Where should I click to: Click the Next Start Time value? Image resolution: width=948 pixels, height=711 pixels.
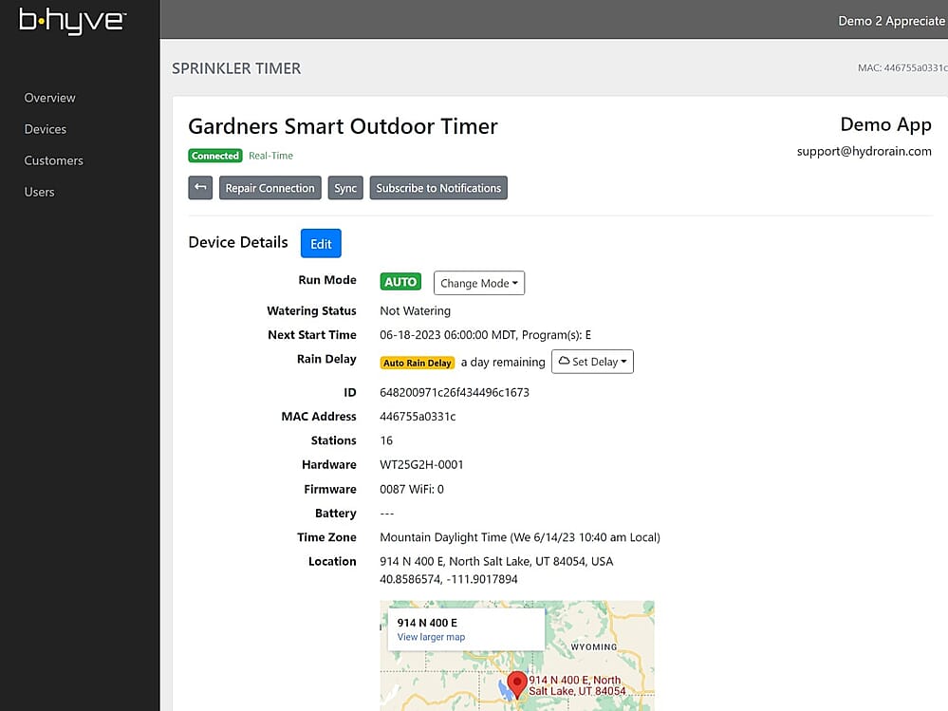point(486,335)
